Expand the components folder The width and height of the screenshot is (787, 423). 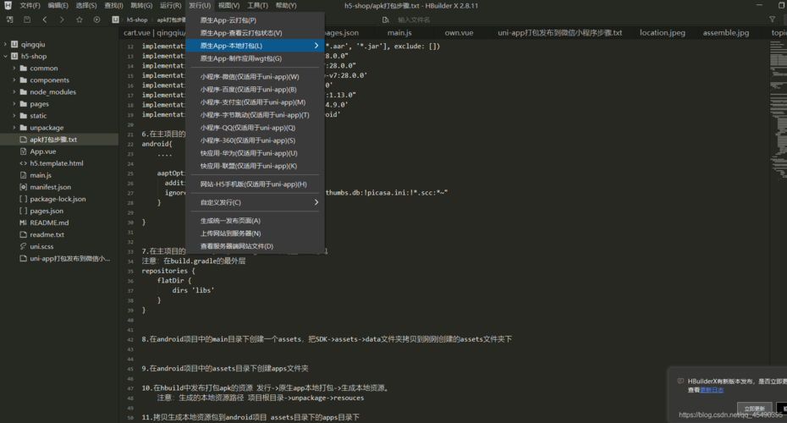tap(14, 80)
